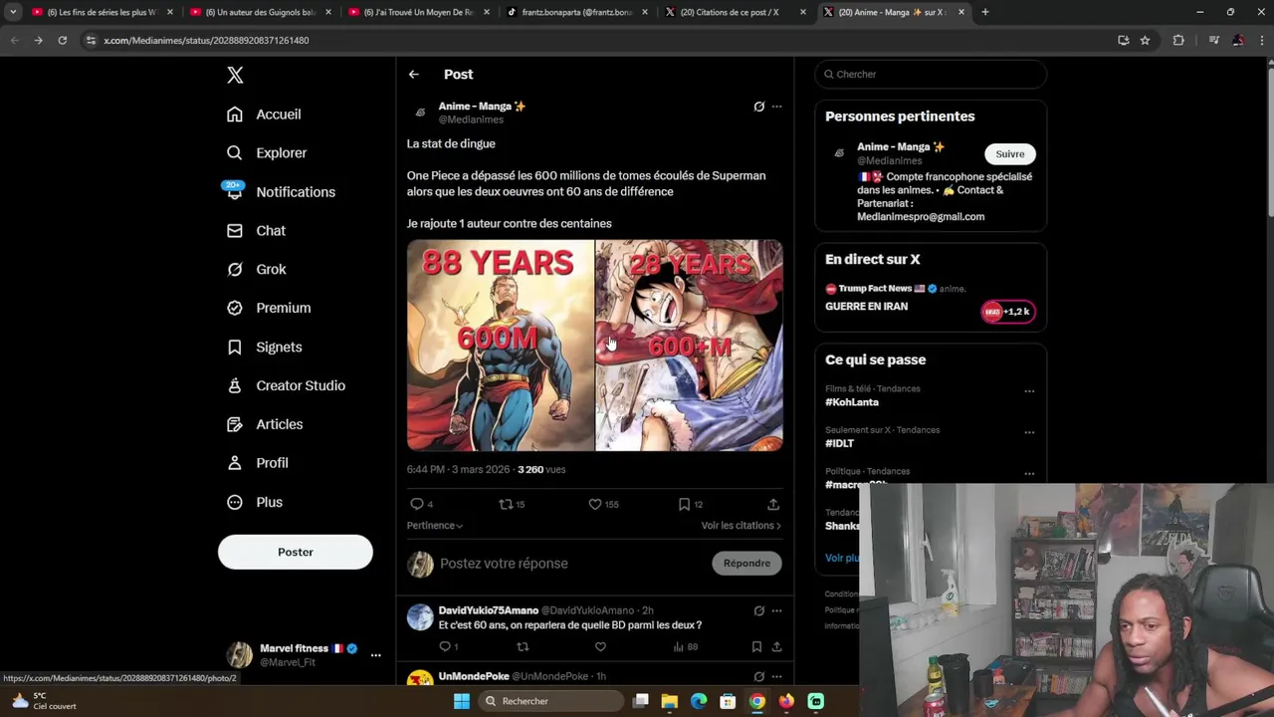
Task: Go back using the Post arrow
Action: (413, 75)
